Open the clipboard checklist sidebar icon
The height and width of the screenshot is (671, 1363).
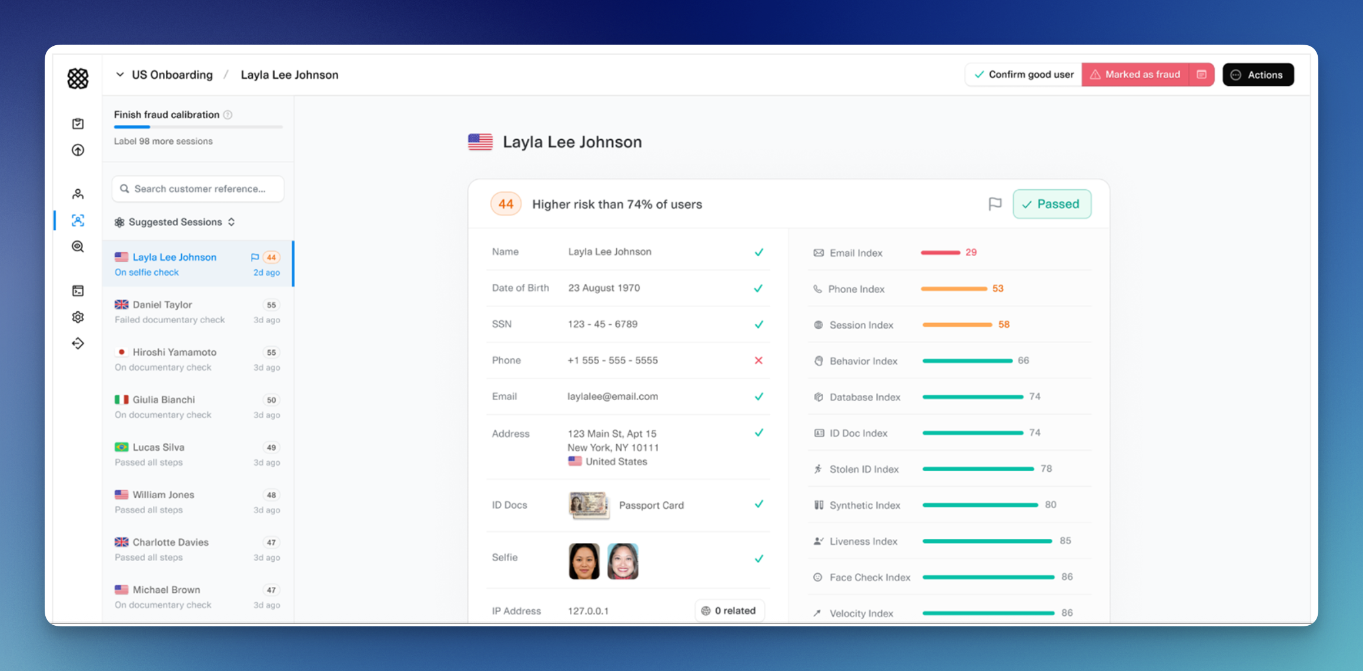(78, 123)
